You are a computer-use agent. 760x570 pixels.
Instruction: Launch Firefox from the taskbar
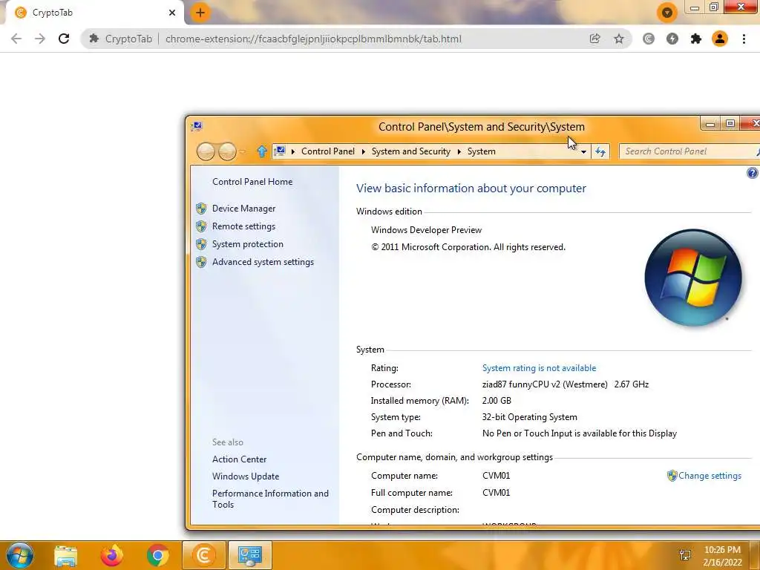click(111, 555)
